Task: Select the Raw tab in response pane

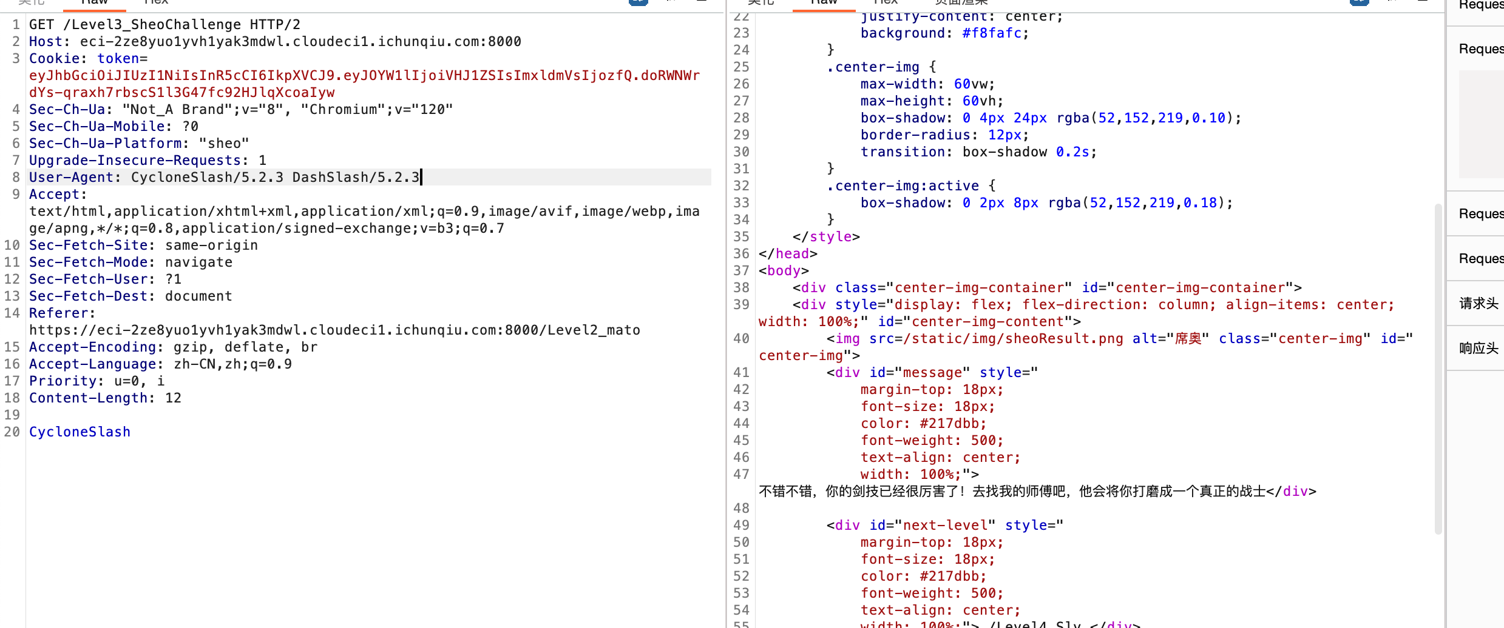Action: pos(824,2)
